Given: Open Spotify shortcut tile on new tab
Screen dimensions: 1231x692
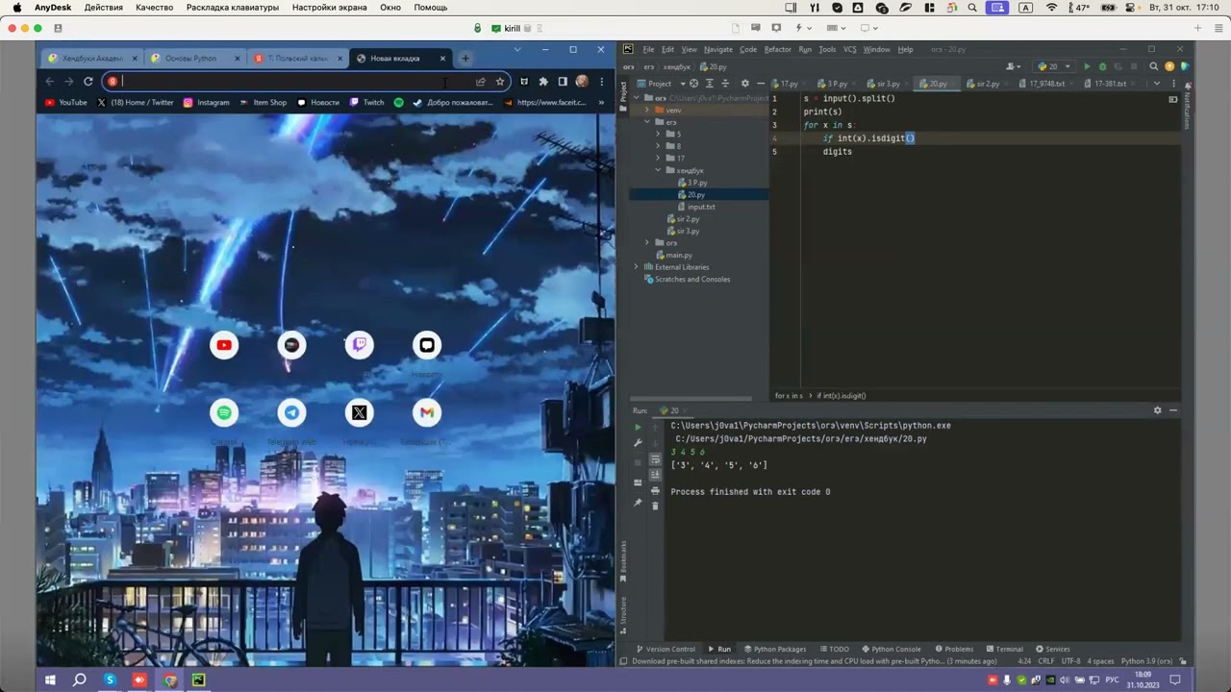Looking at the screenshot, I should pos(224,412).
